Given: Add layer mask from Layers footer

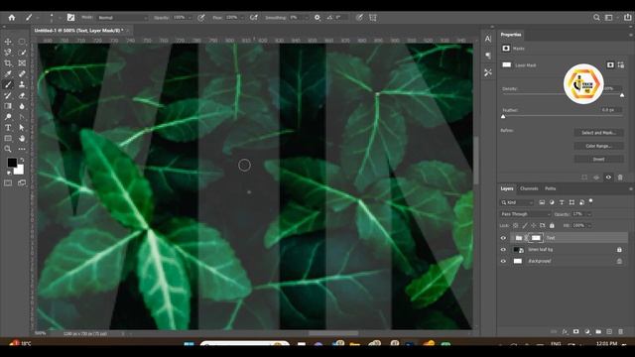Looking at the screenshot, I should [575, 331].
